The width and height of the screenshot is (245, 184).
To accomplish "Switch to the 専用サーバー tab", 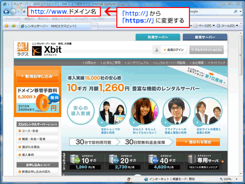I will [205, 37].
